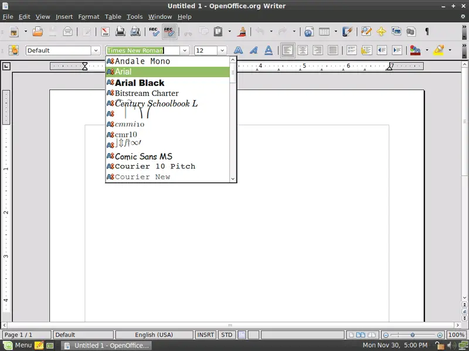Image resolution: width=469 pixels, height=351 pixels.
Task: Apply the Font Color swatch
Action: (x=415, y=50)
